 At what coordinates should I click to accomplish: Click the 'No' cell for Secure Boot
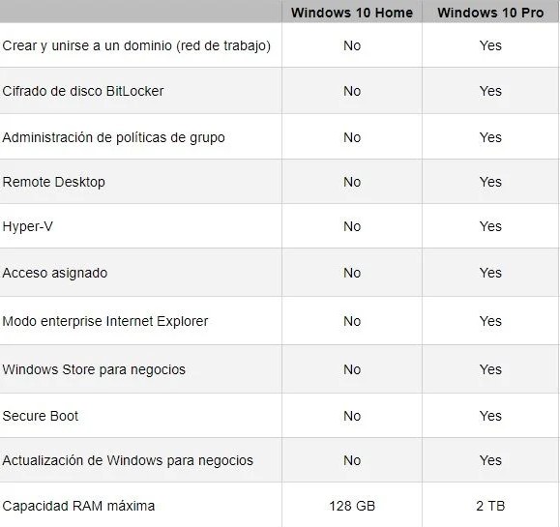click(x=352, y=416)
